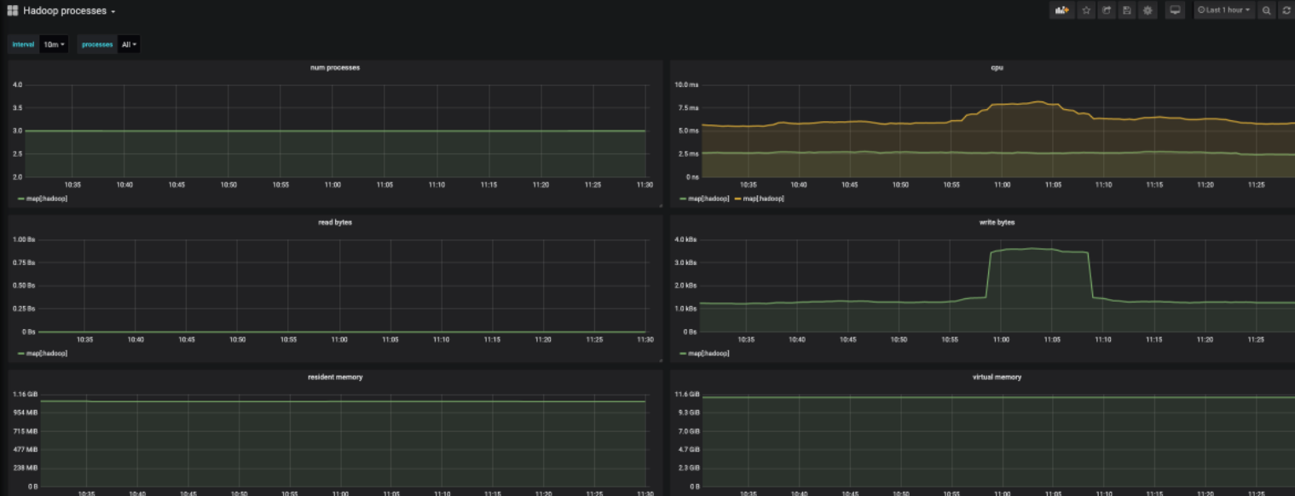Open the virtual memory panel title menu
The height and width of the screenshot is (496, 1295).
(x=997, y=377)
